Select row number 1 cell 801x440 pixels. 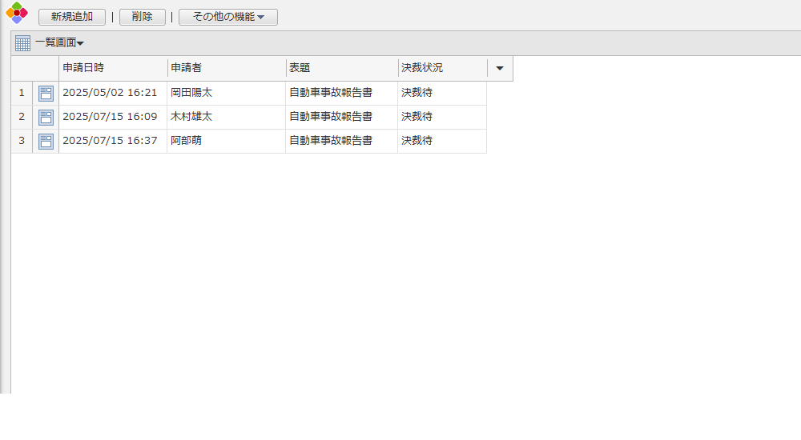pyautogui.click(x=22, y=94)
